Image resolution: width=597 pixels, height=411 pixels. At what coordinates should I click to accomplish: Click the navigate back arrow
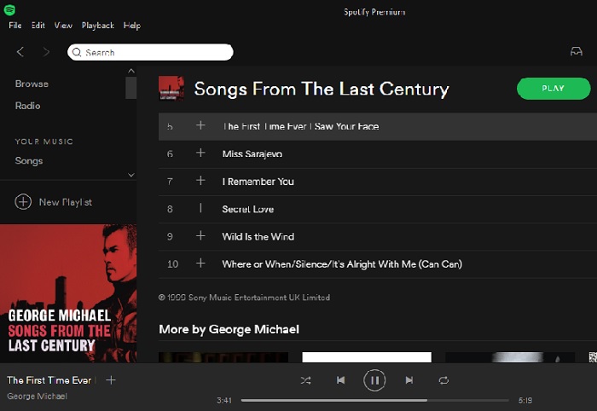20,52
